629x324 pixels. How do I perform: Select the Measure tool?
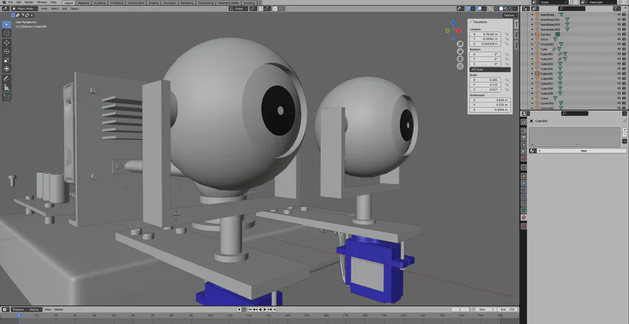click(6, 87)
